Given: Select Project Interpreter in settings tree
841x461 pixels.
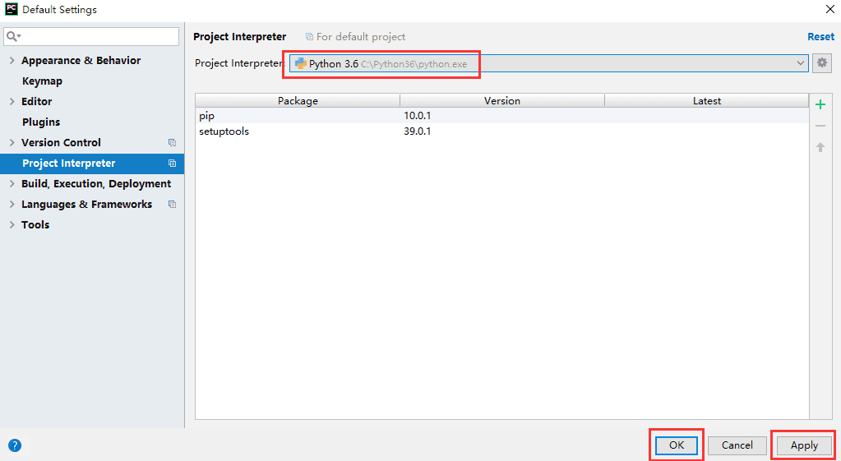Looking at the screenshot, I should (69, 163).
